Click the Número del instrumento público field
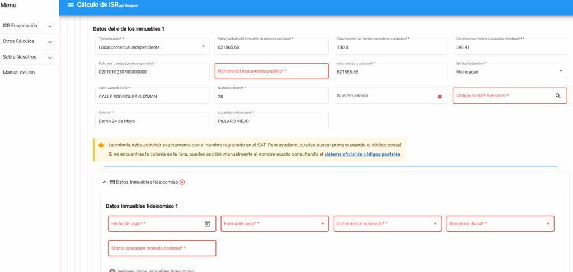Screen dimensions: 573x272 (x=271, y=71)
